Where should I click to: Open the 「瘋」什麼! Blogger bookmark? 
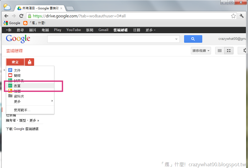pos(34,23)
